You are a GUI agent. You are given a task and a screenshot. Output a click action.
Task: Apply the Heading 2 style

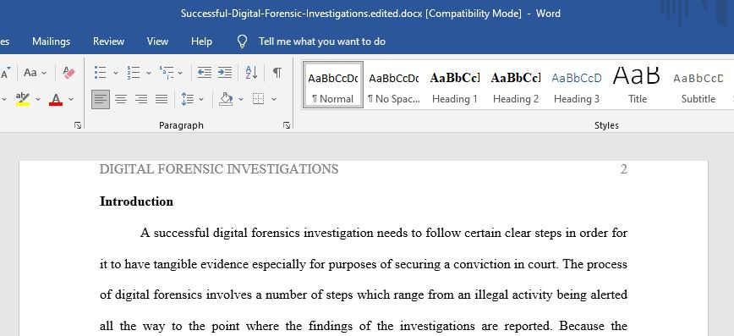(x=515, y=85)
